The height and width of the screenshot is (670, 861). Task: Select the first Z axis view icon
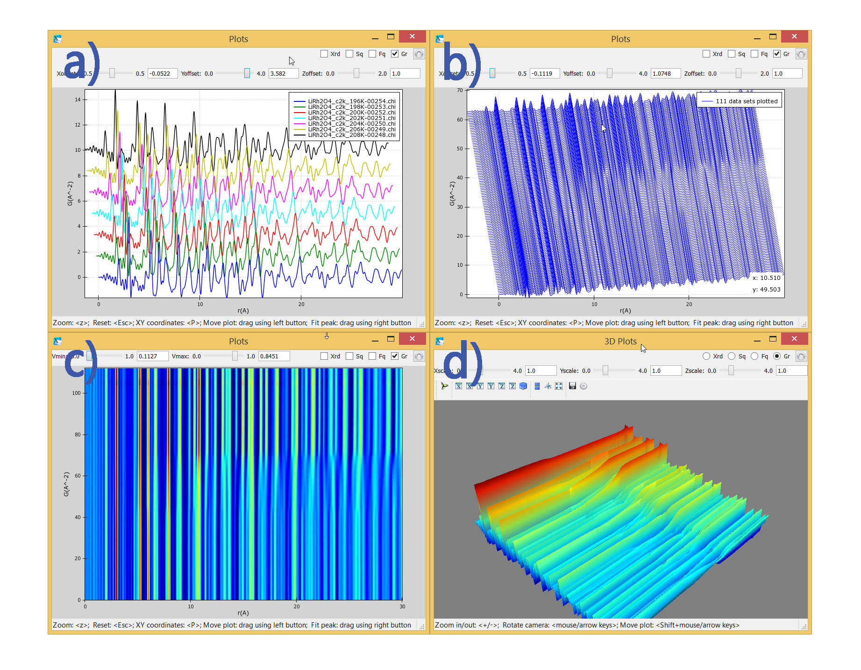coord(502,386)
